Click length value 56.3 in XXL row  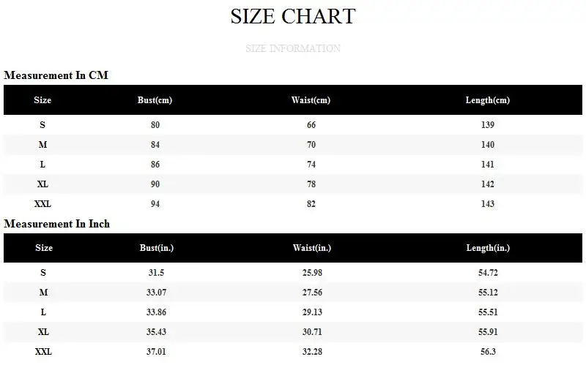(488, 352)
